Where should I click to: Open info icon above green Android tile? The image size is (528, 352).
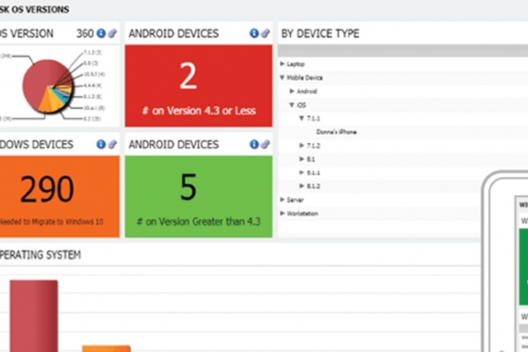(x=254, y=144)
